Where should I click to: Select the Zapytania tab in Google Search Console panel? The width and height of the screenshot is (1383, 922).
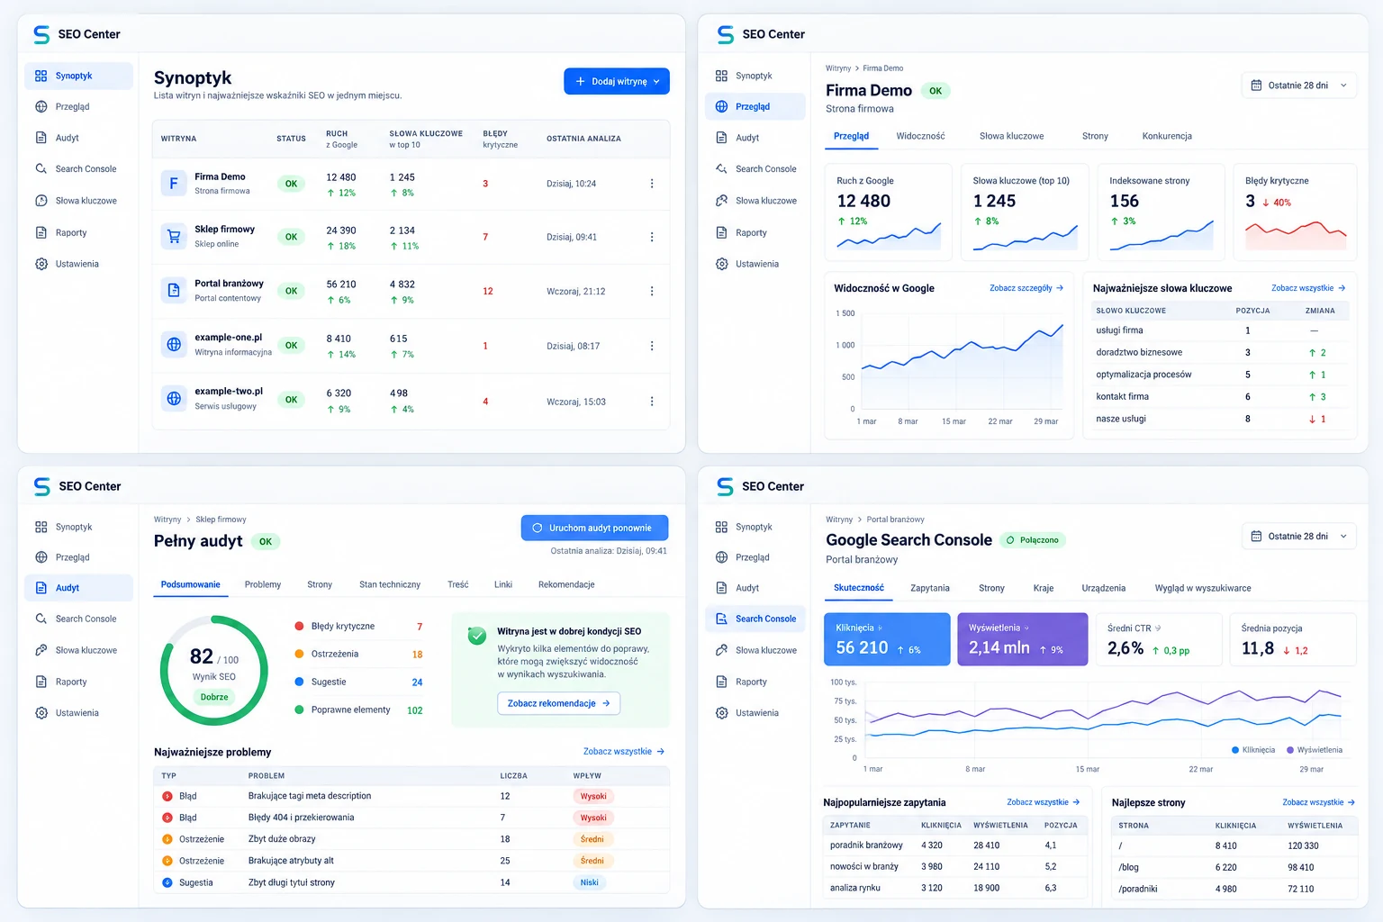tap(930, 588)
